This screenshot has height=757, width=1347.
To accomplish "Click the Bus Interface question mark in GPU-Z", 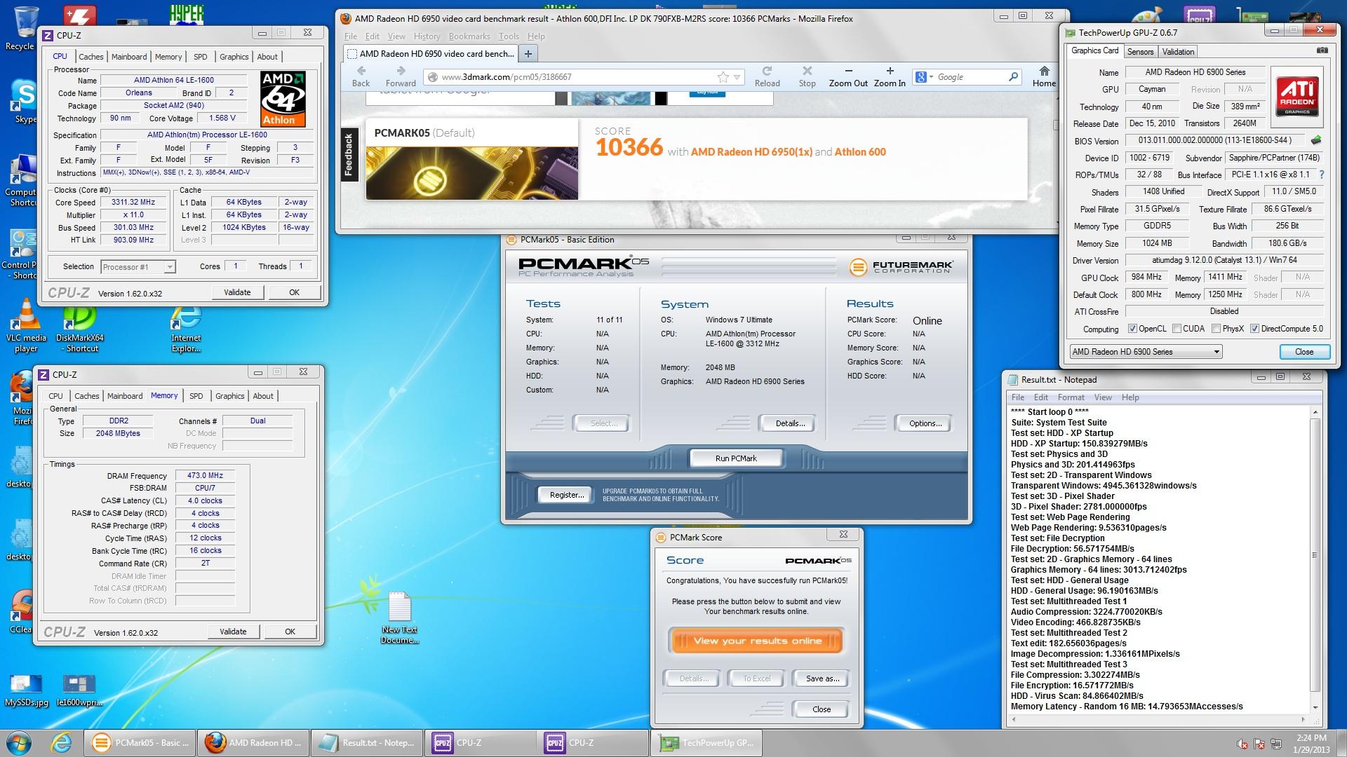I will point(1322,175).
